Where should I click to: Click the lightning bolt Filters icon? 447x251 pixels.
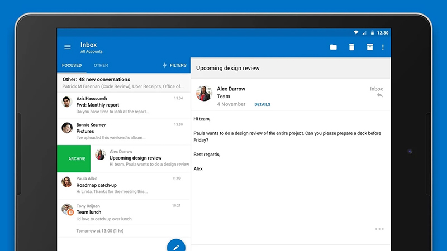(165, 65)
